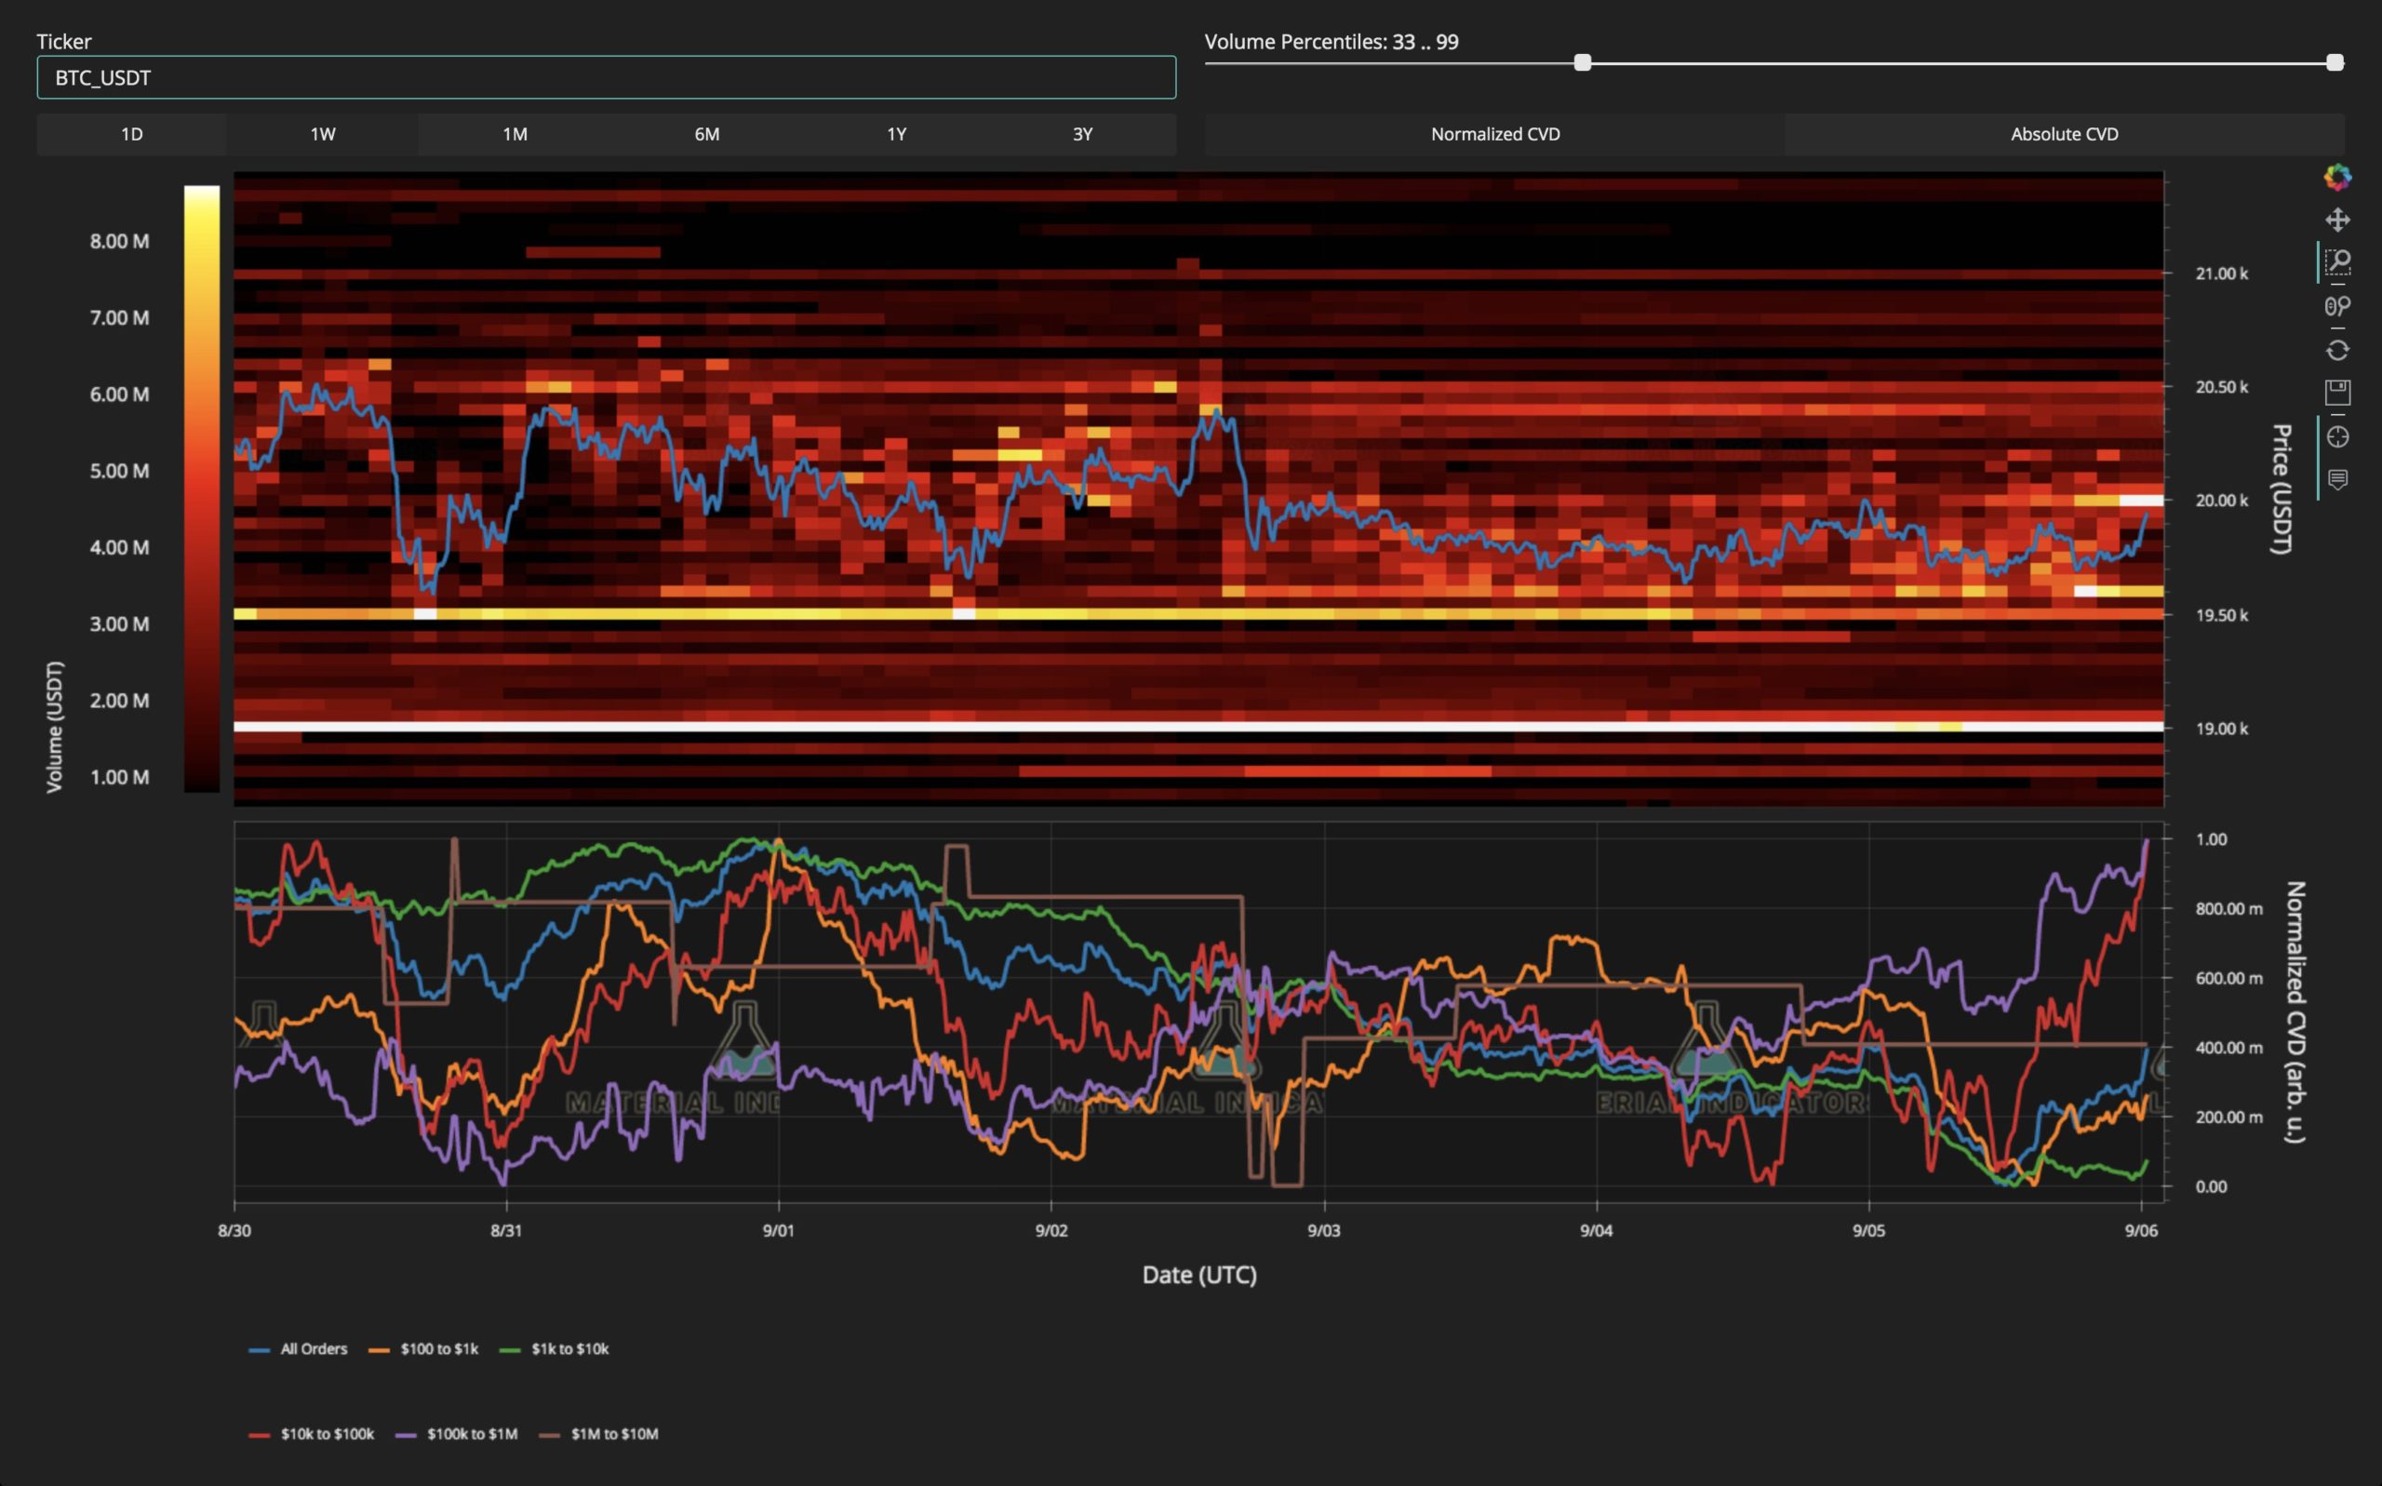Choose the 3Y time range
2382x1486 pixels.
click(1082, 134)
